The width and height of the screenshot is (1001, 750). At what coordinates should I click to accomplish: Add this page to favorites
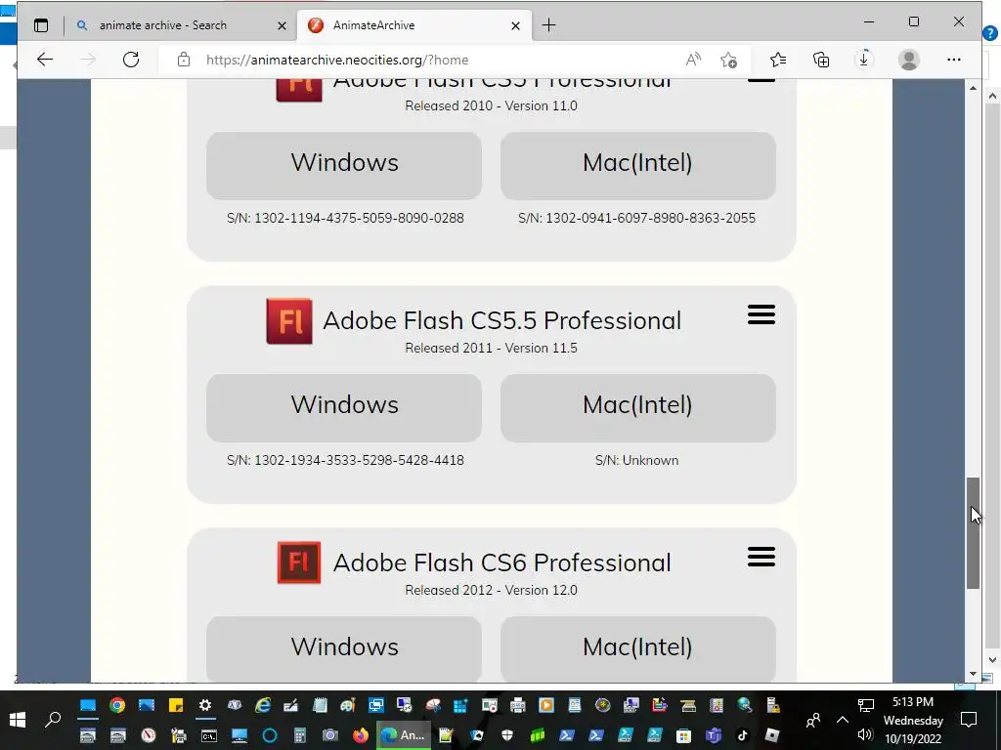click(728, 60)
